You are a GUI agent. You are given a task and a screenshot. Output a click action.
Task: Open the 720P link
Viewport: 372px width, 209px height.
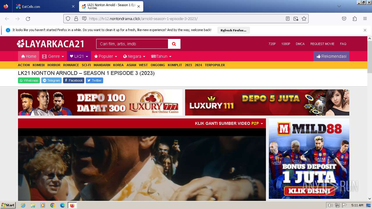coord(272,44)
